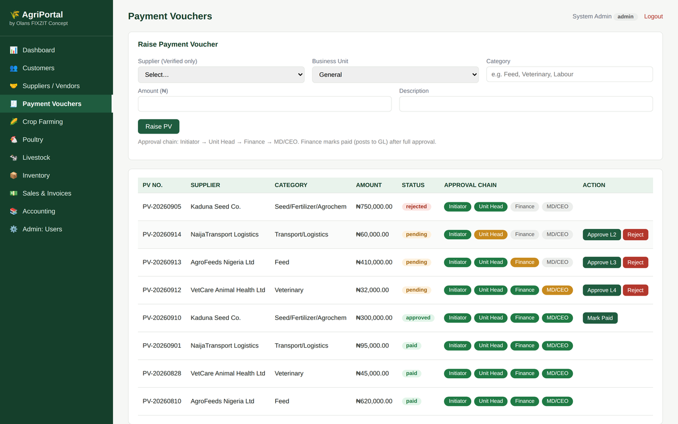Open the Supplier select dropdown
Screen dimensions: 678x424
[x=221, y=75]
